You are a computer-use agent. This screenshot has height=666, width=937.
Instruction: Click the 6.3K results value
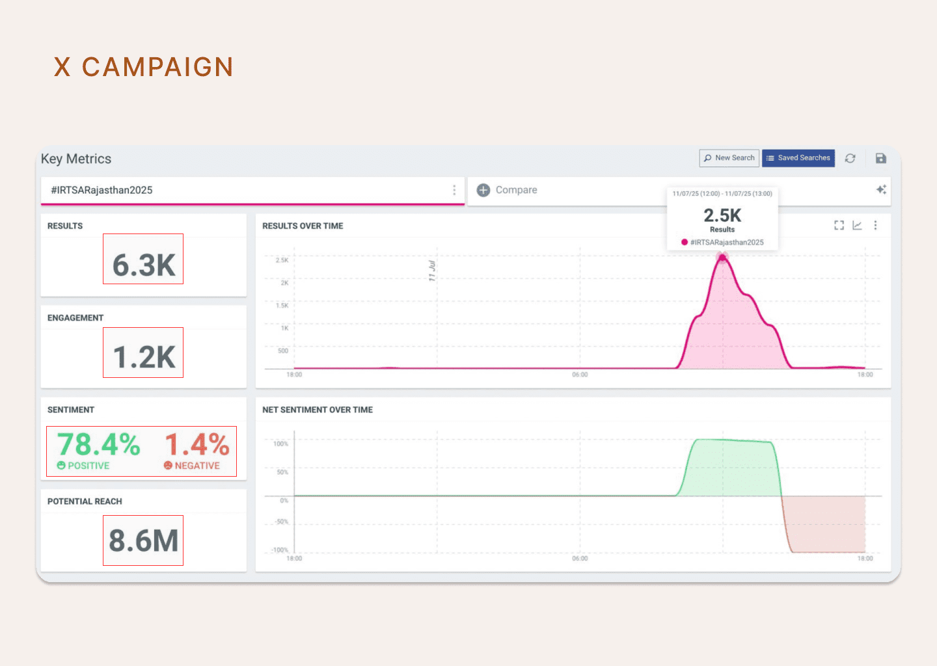coord(144,265)
